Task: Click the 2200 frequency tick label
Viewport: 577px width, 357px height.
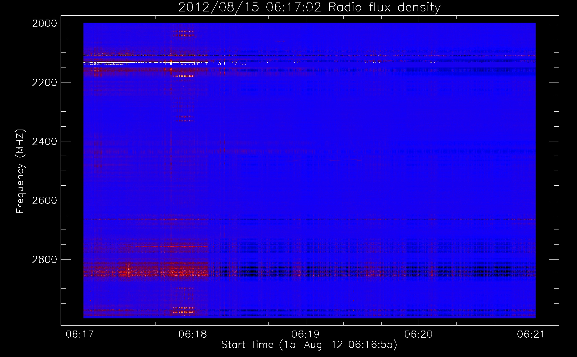Action: 45,82
